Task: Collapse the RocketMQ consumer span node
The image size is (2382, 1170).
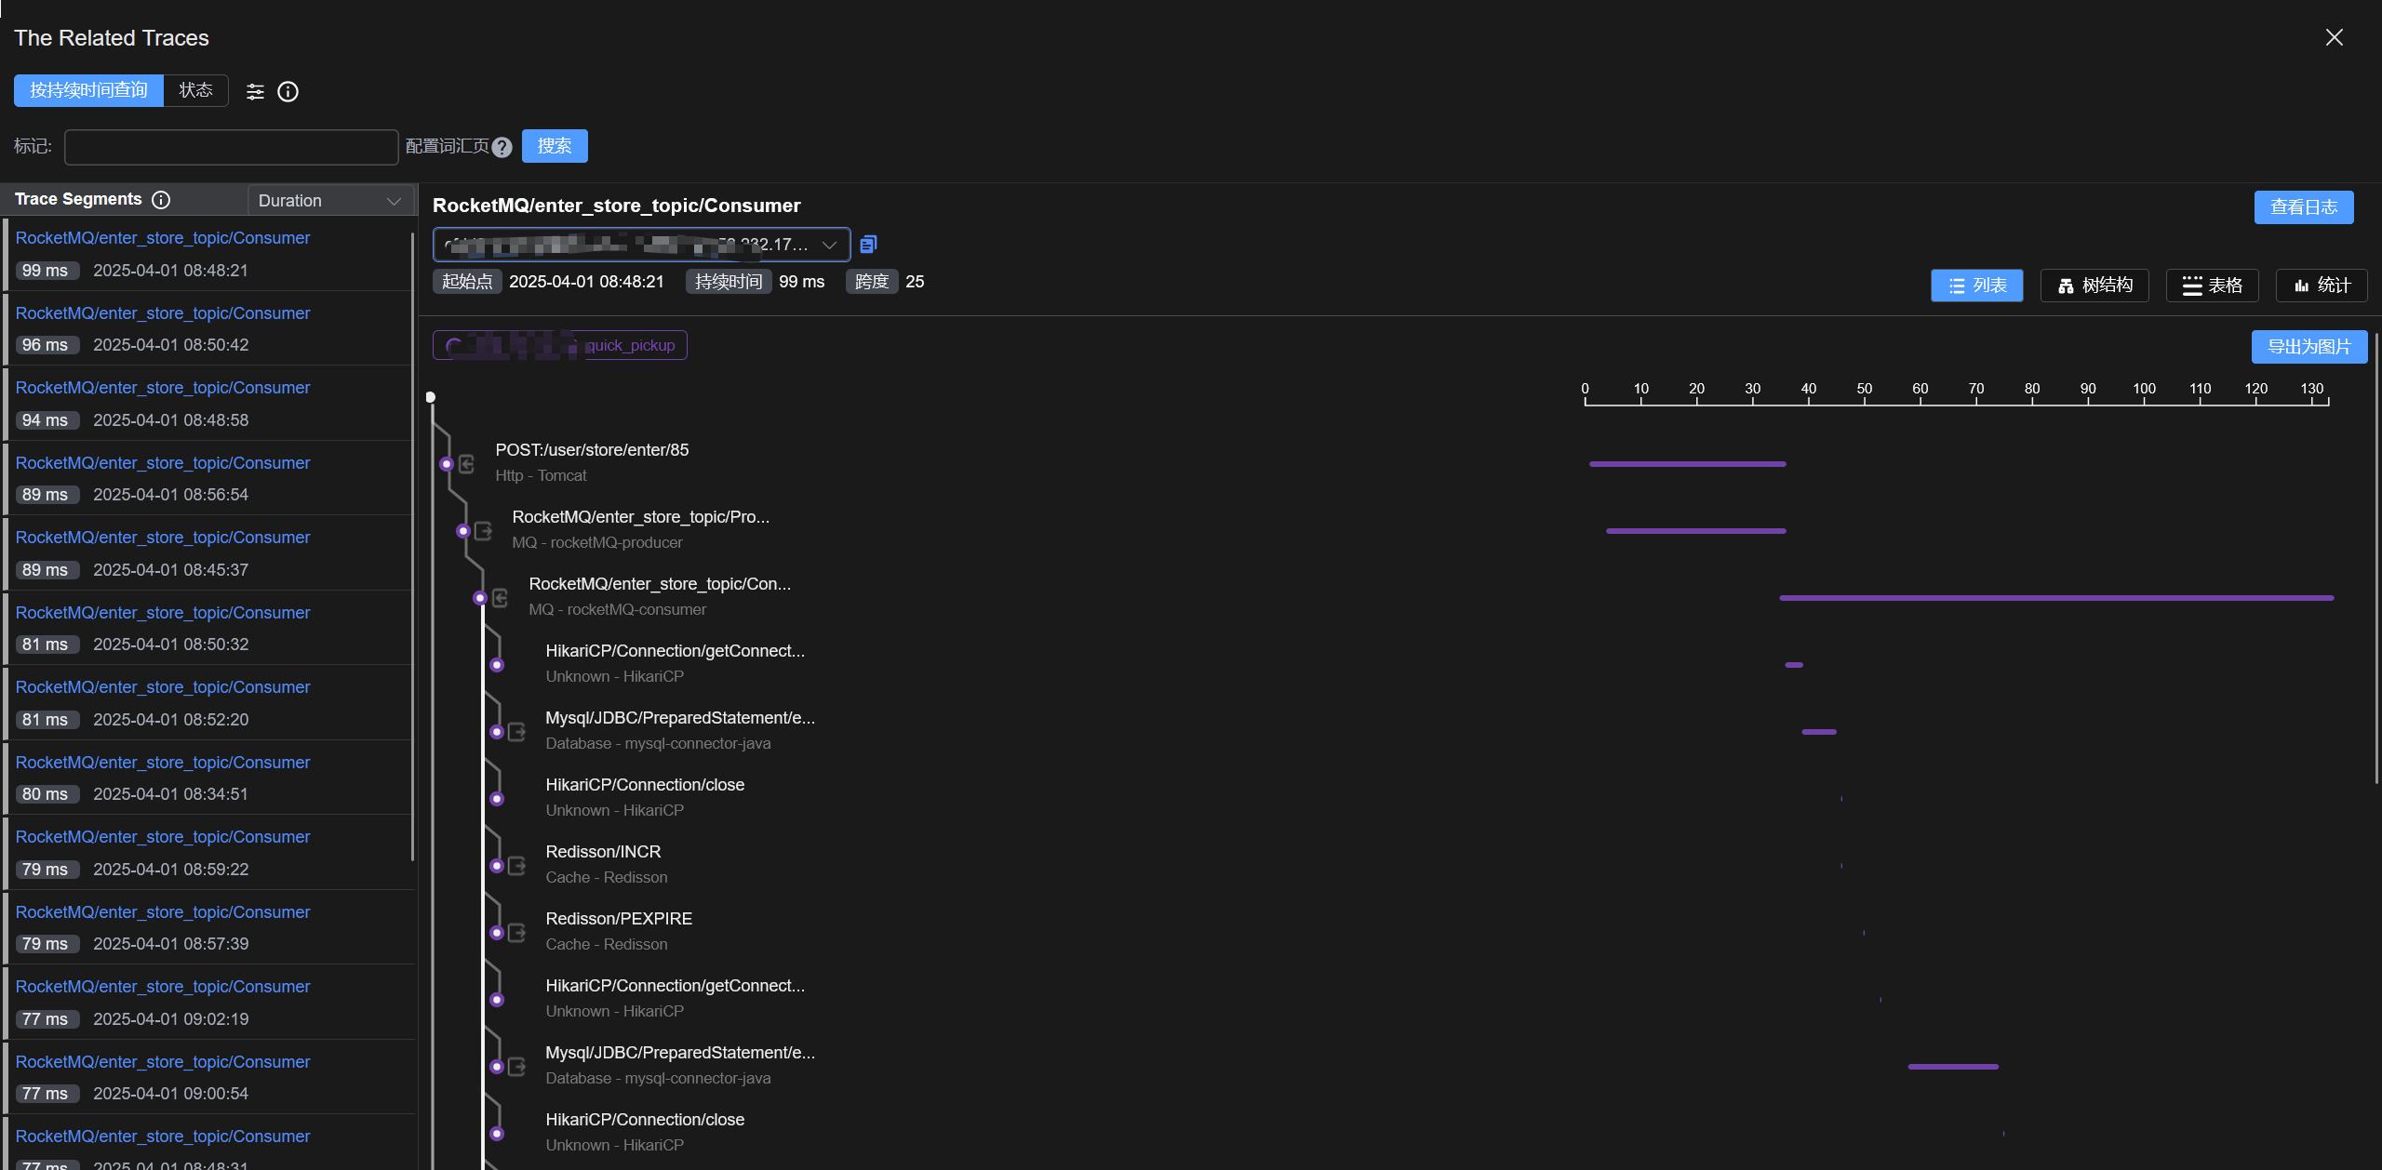Action: pos(480,598)
